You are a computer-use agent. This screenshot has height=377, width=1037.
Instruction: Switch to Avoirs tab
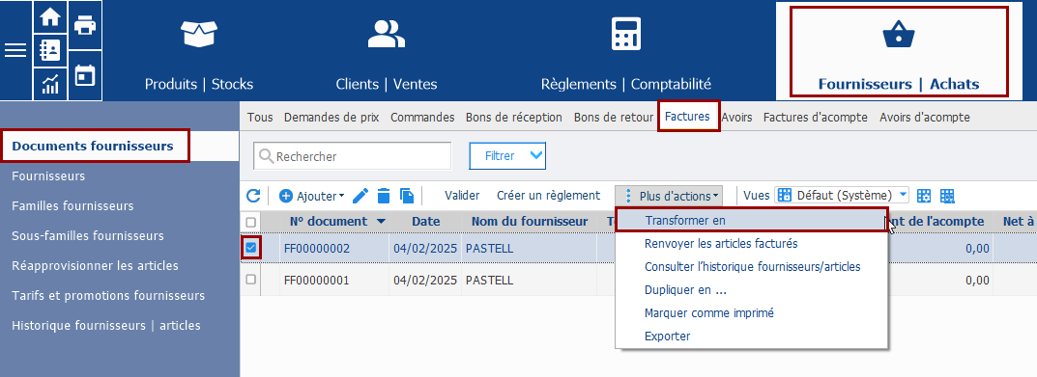click(x=736, y=118)
